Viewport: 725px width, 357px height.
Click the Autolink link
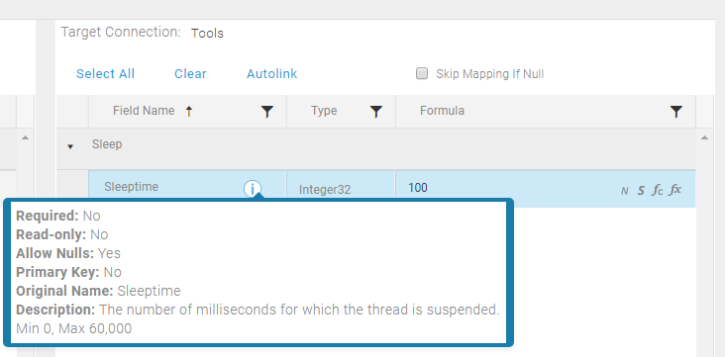[x=271, y=74]
